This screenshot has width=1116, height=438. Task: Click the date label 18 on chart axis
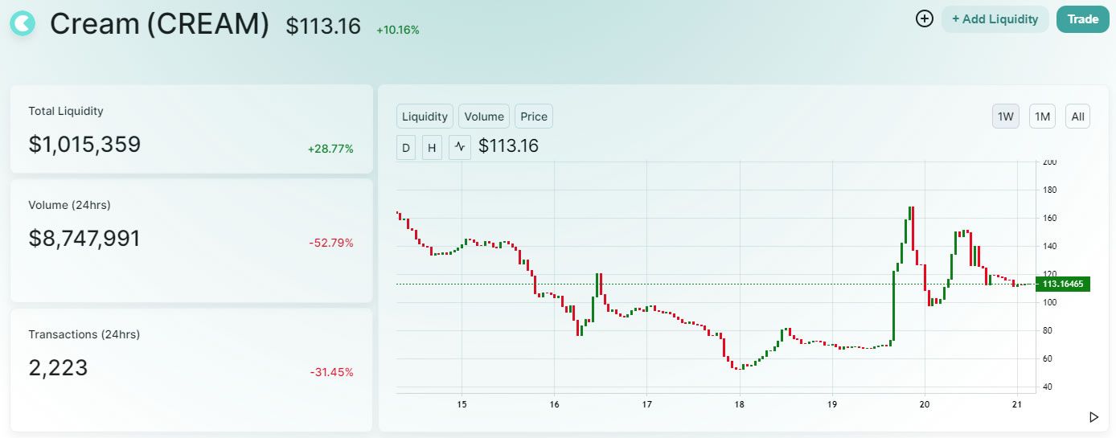click(x=739, y=403)
